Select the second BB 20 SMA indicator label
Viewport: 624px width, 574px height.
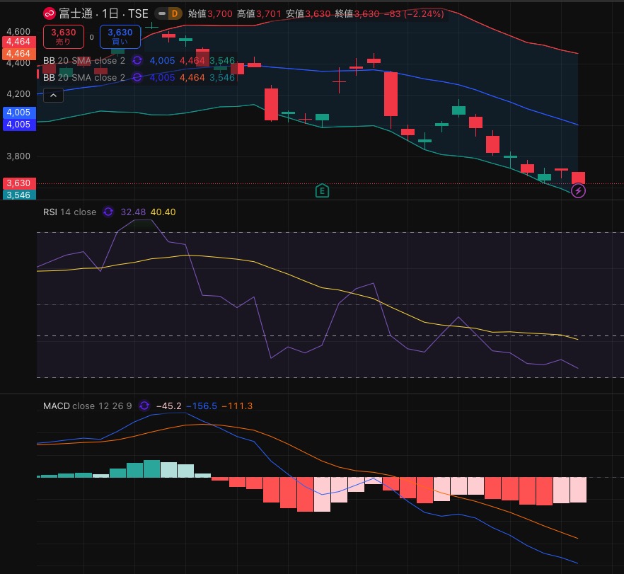pyautogui.click(x=83, y=78)
